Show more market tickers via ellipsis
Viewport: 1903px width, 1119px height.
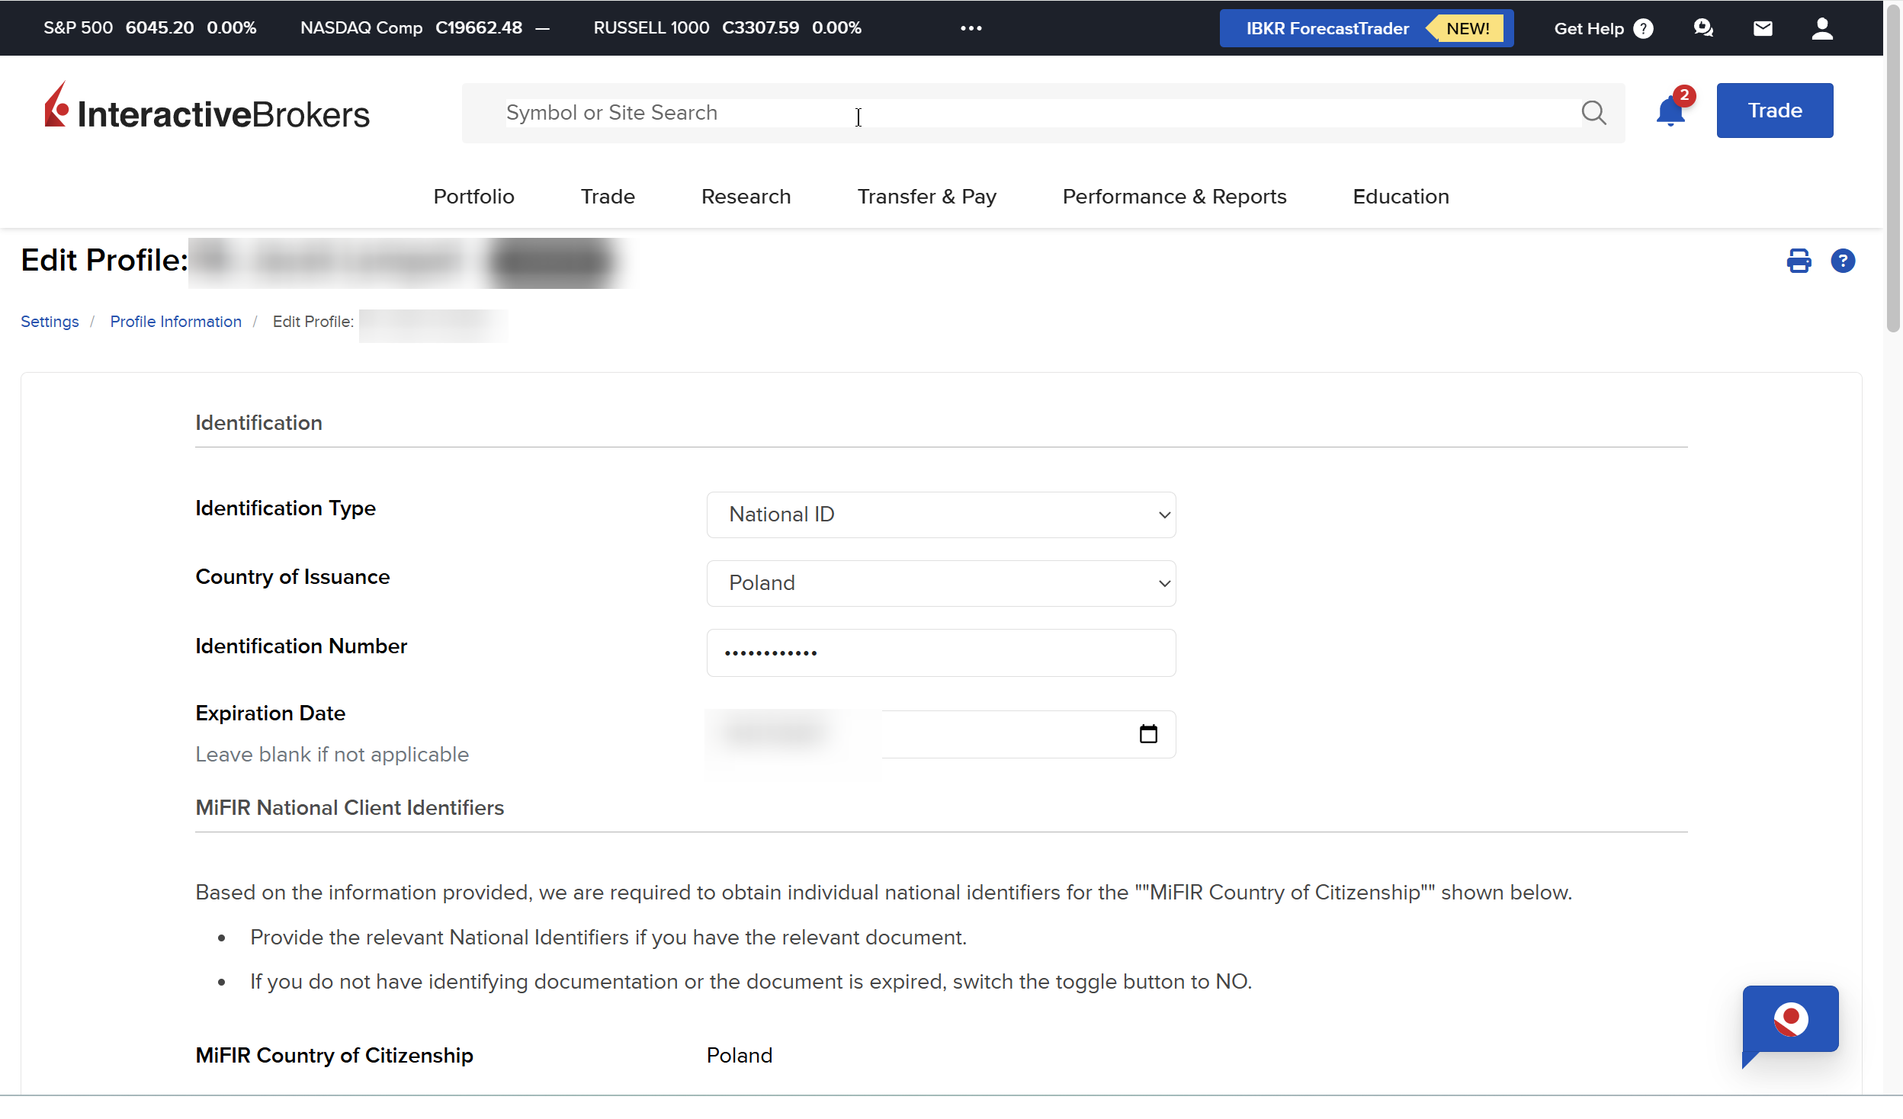[x=971, y=28]
